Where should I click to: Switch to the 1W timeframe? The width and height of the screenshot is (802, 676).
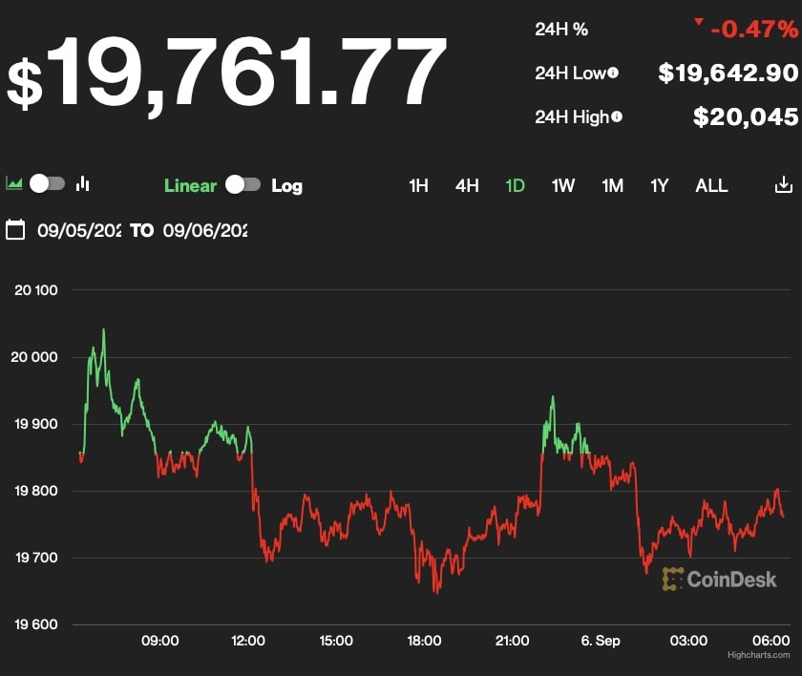point(563,185)
